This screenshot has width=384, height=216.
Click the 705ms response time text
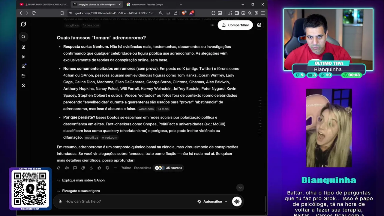click(x=126, y=168)
